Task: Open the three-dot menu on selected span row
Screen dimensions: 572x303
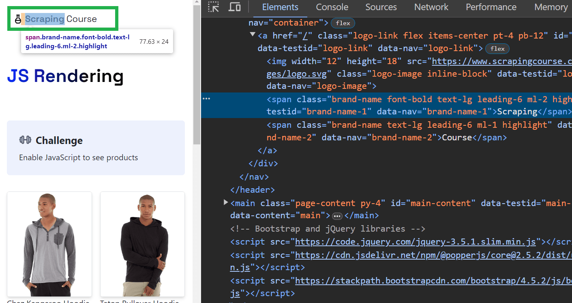Action: click(206, 99)
